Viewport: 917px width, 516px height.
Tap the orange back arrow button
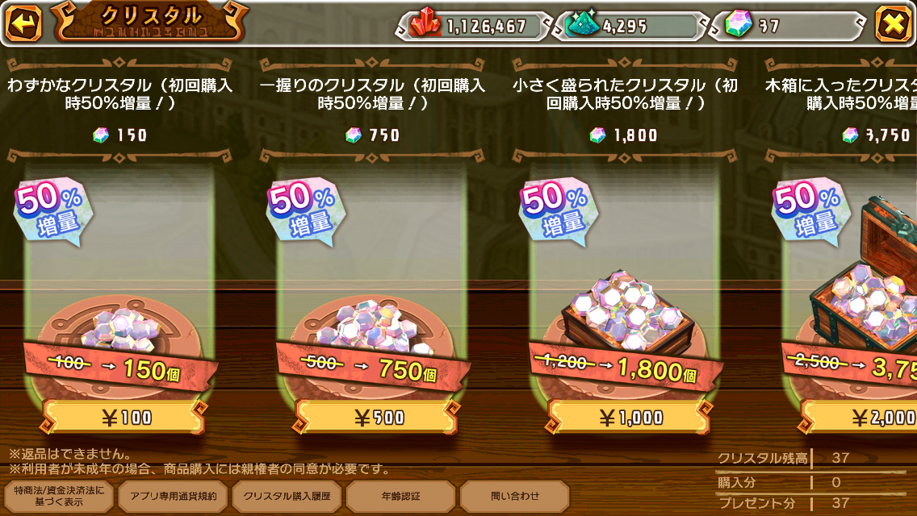pyautogui.click(x=23, y=23)
